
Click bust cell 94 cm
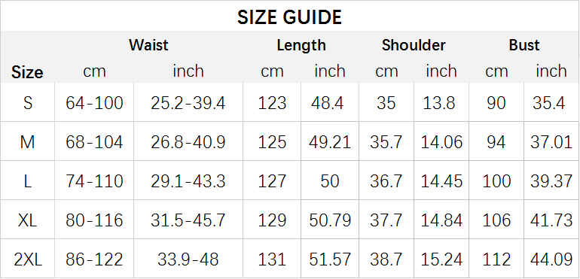tap(496, 142)
